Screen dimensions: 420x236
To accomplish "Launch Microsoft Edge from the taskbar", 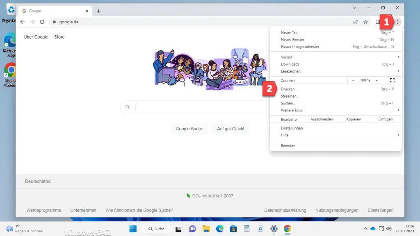I will [x=220, y=229].
